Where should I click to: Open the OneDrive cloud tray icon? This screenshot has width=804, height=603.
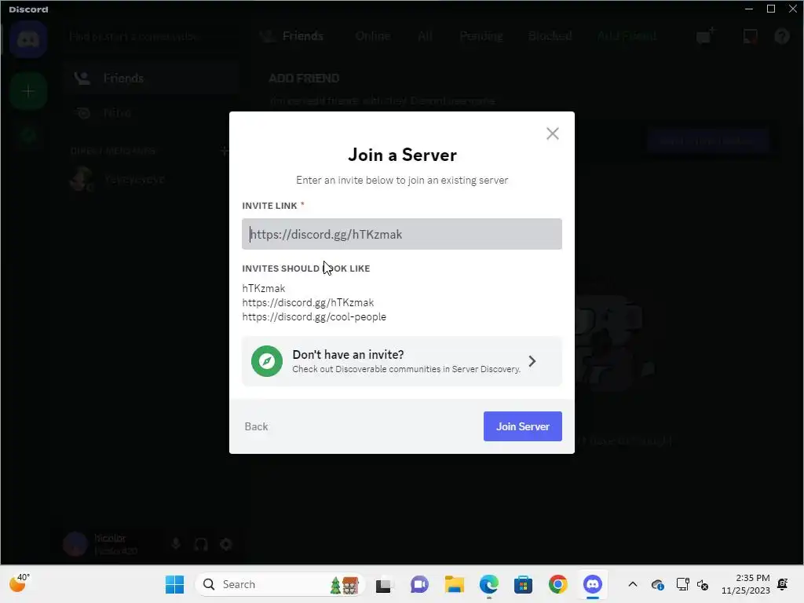click(658, 584)
